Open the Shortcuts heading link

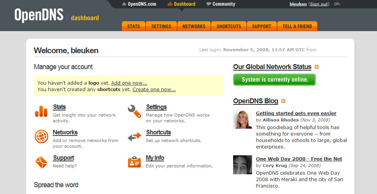(x=158, y=132)
